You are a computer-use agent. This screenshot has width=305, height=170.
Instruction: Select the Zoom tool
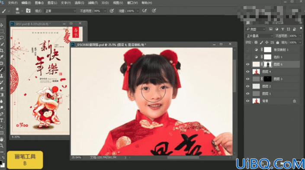pyautogui.click(x=2, y=145)
